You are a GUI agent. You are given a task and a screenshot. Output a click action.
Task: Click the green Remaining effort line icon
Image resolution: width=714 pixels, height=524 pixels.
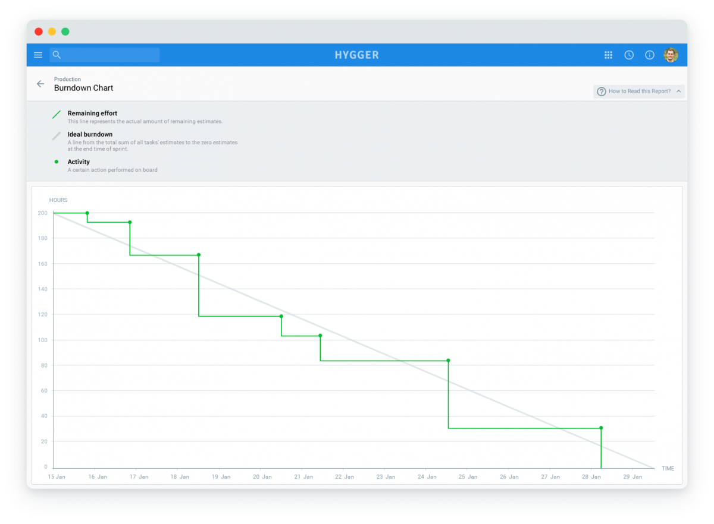coord(57,115)
